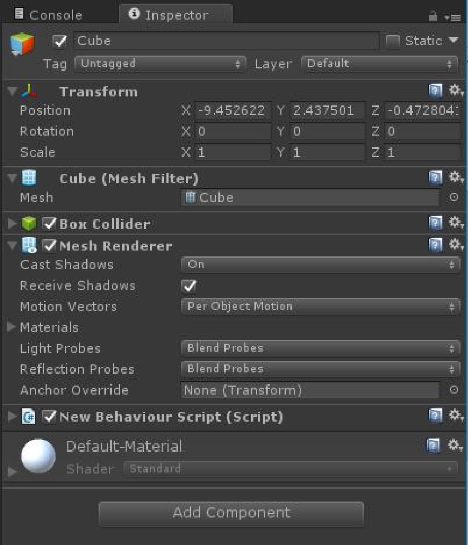Open the Mesh Renderer gear menu
468x545 pixels.
455,245
